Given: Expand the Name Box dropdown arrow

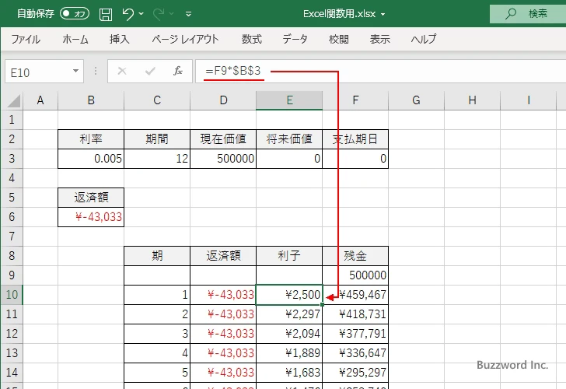Looking at the screenshot, I should [76, 71].
